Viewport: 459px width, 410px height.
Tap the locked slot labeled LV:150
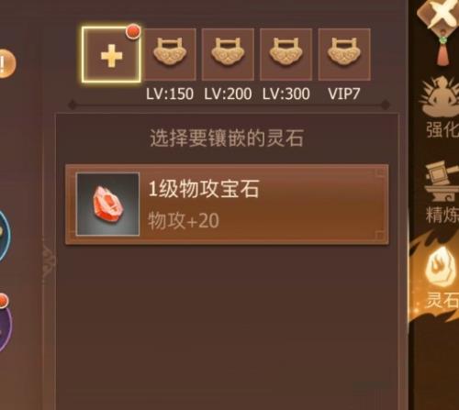[170, 54]
